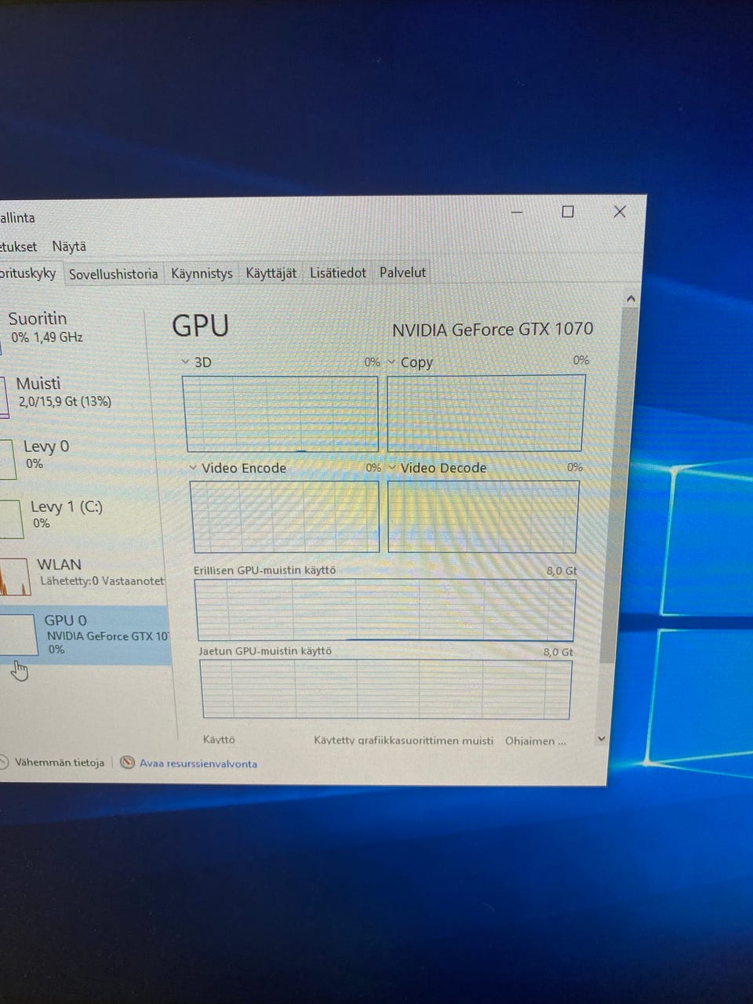Maximize the Task Manager window
This screenshot has height=1004, width=753.
[568, 211]
